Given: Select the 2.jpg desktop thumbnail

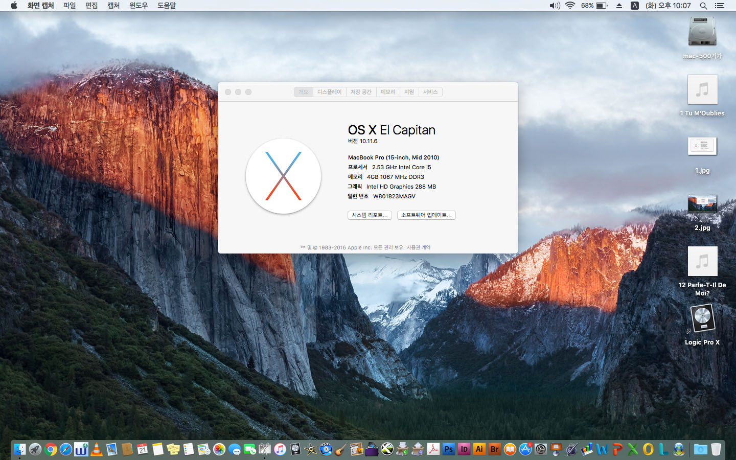Looking at the screenshot, I should (702, 204).
